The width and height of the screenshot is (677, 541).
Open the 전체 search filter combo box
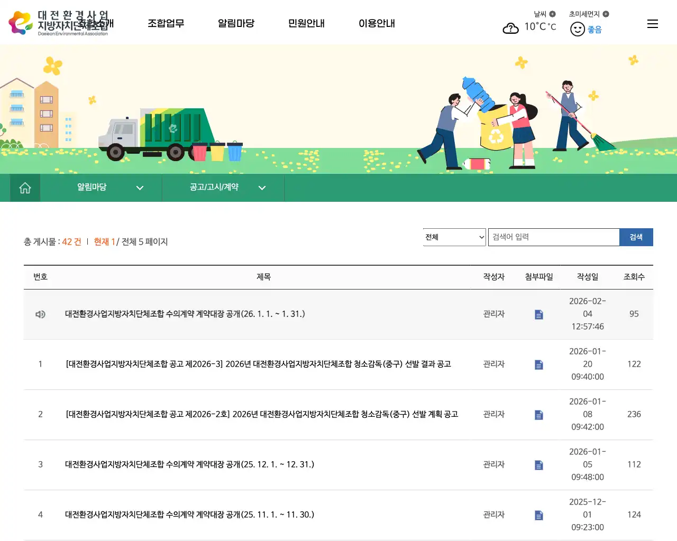(x=454, y=237)
